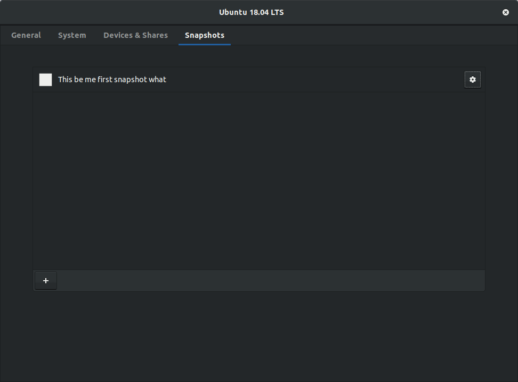Close the Ubuntu 18.04 LTS properties window
This screenshot has height=382, width=518.
coord(506,12)
